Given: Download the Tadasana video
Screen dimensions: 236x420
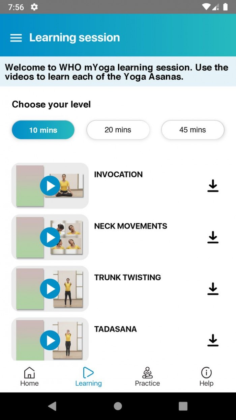Looking at the screenshot, I should (x=213, y=340).
